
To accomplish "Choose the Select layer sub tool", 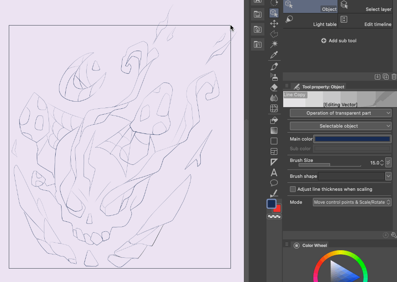I will coord(365,6).
